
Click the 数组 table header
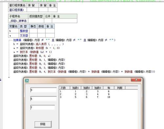(41, 26)
